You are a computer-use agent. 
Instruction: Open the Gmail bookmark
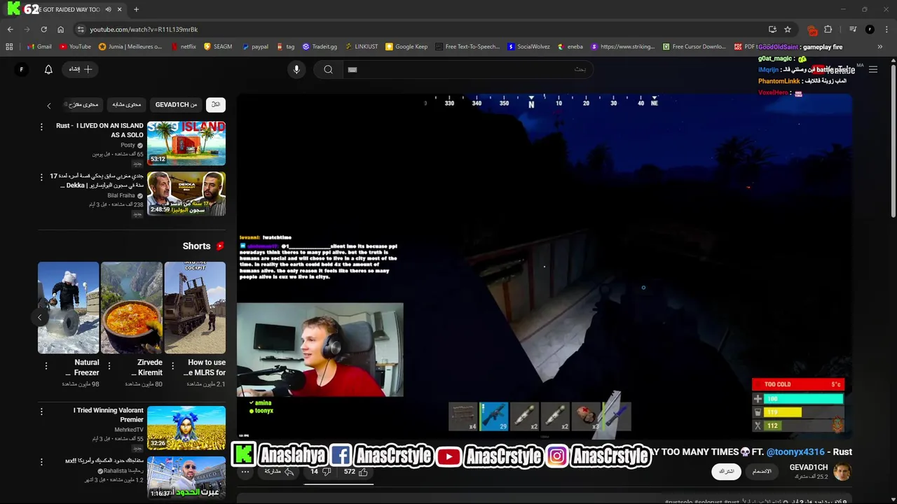[39, 47]
